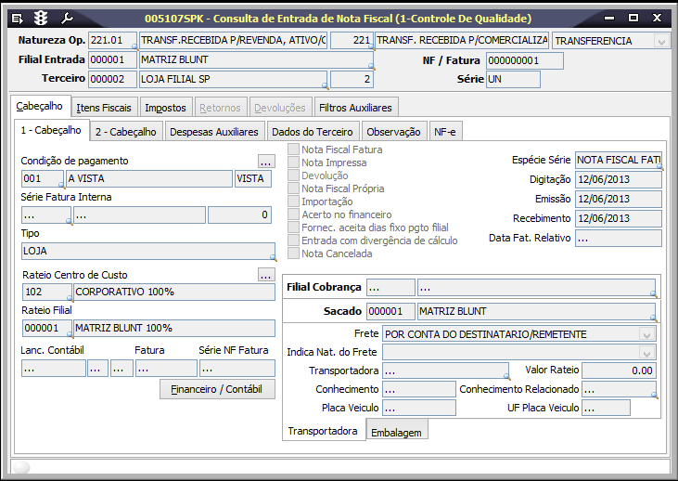Open Dados do Terceiro sub-tab

(x=313, y=132)
